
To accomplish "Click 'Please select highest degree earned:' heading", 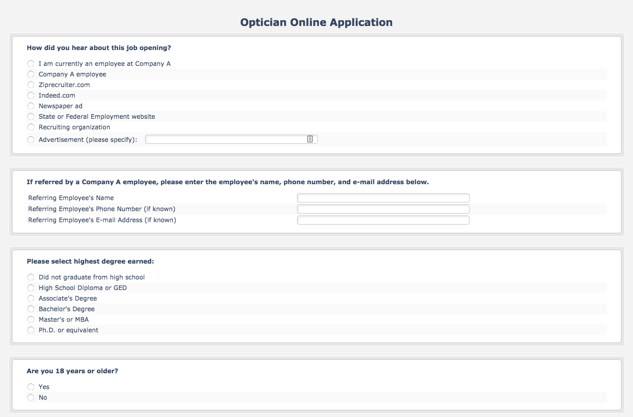I will (x=90, y=262).
